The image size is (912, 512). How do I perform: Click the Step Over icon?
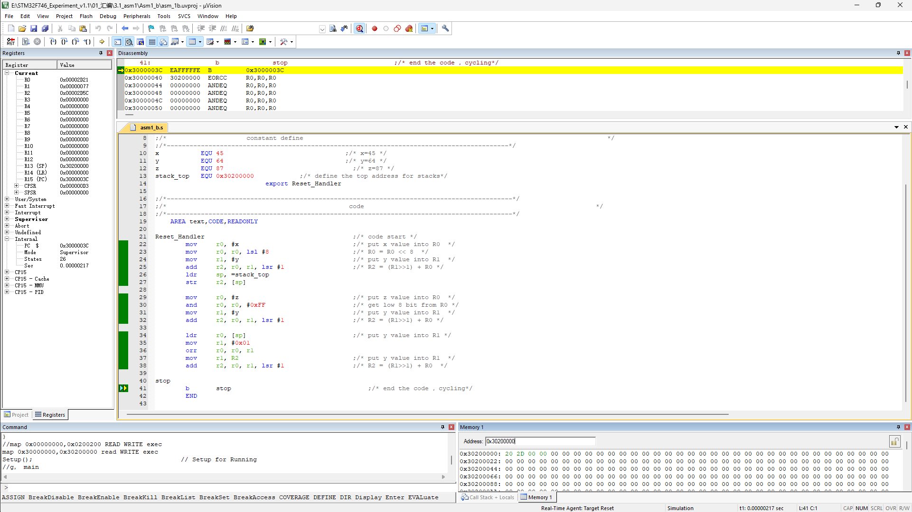[x=65, y=42]
